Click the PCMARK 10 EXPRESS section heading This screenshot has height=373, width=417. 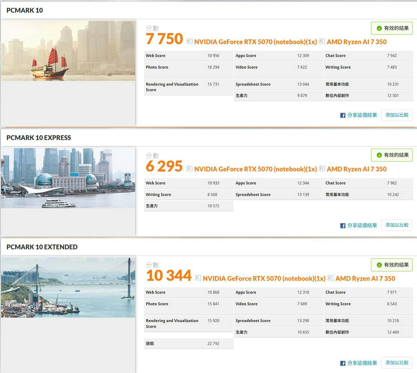tap(39, 138)
